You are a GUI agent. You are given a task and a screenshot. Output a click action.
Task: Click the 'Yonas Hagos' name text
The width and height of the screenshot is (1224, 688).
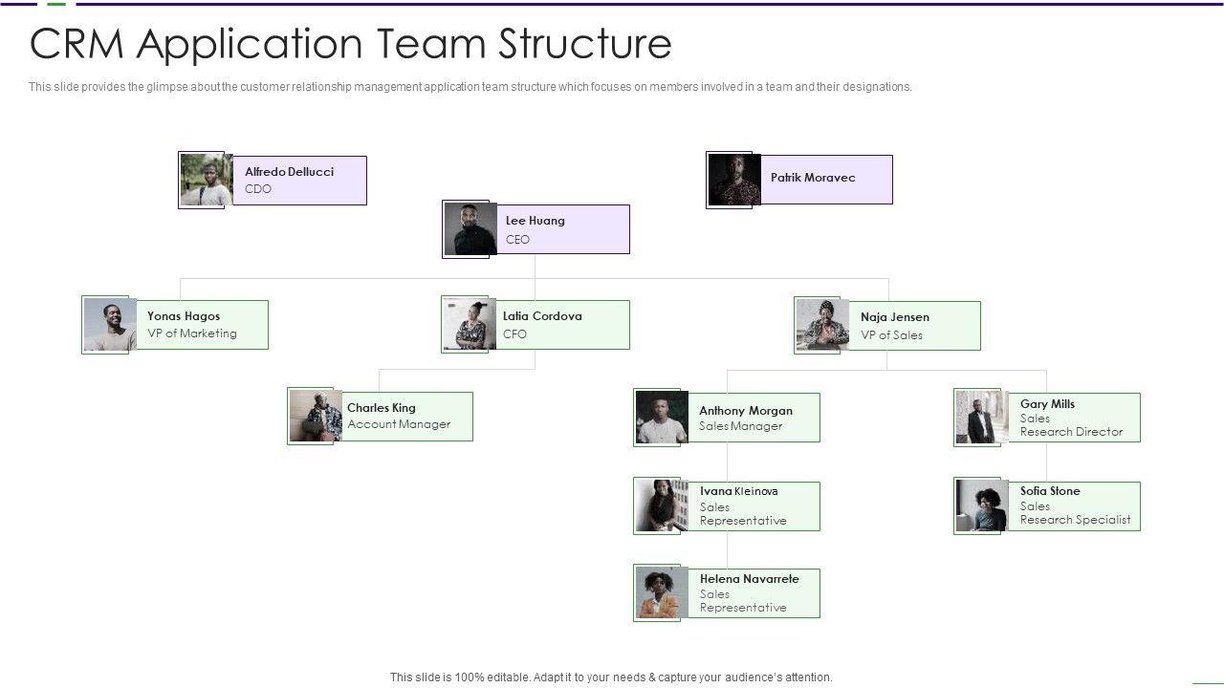(x=184, y=316)
